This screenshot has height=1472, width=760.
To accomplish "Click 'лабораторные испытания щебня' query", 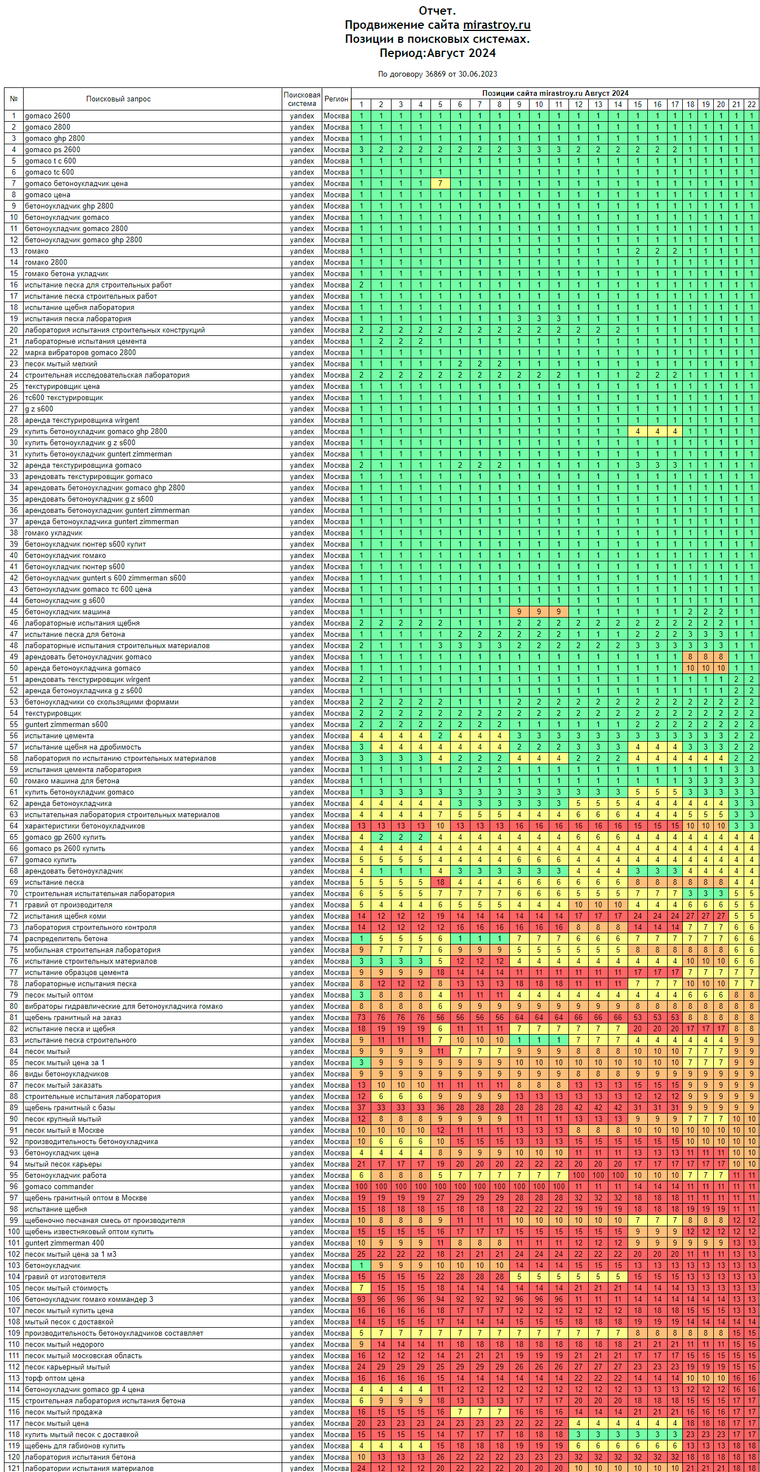I will [x=82, y=623].
